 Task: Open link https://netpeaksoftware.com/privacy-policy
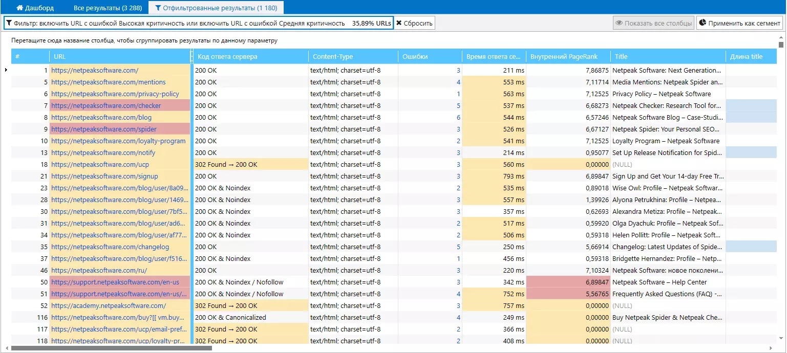(115, 94)
